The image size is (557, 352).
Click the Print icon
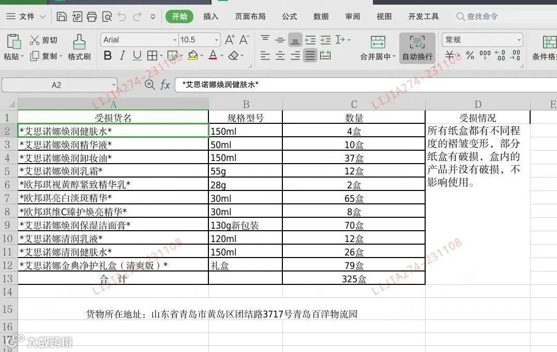pos(92,17)
